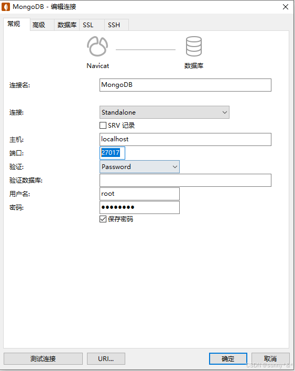
Task: Switch to the 高级 tab
Action: click(x=42, y=25)
